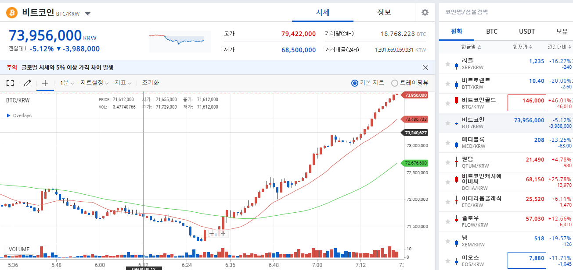This screenshot has height=270, width=573.
Task: Favorite star for 플로우 FLOW/KRW
Action: [447, 221]
